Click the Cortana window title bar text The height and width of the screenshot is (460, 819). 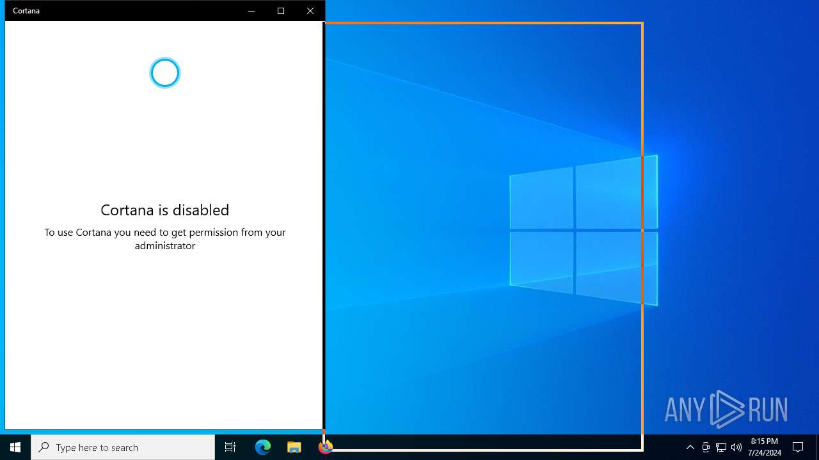[26, 11]
